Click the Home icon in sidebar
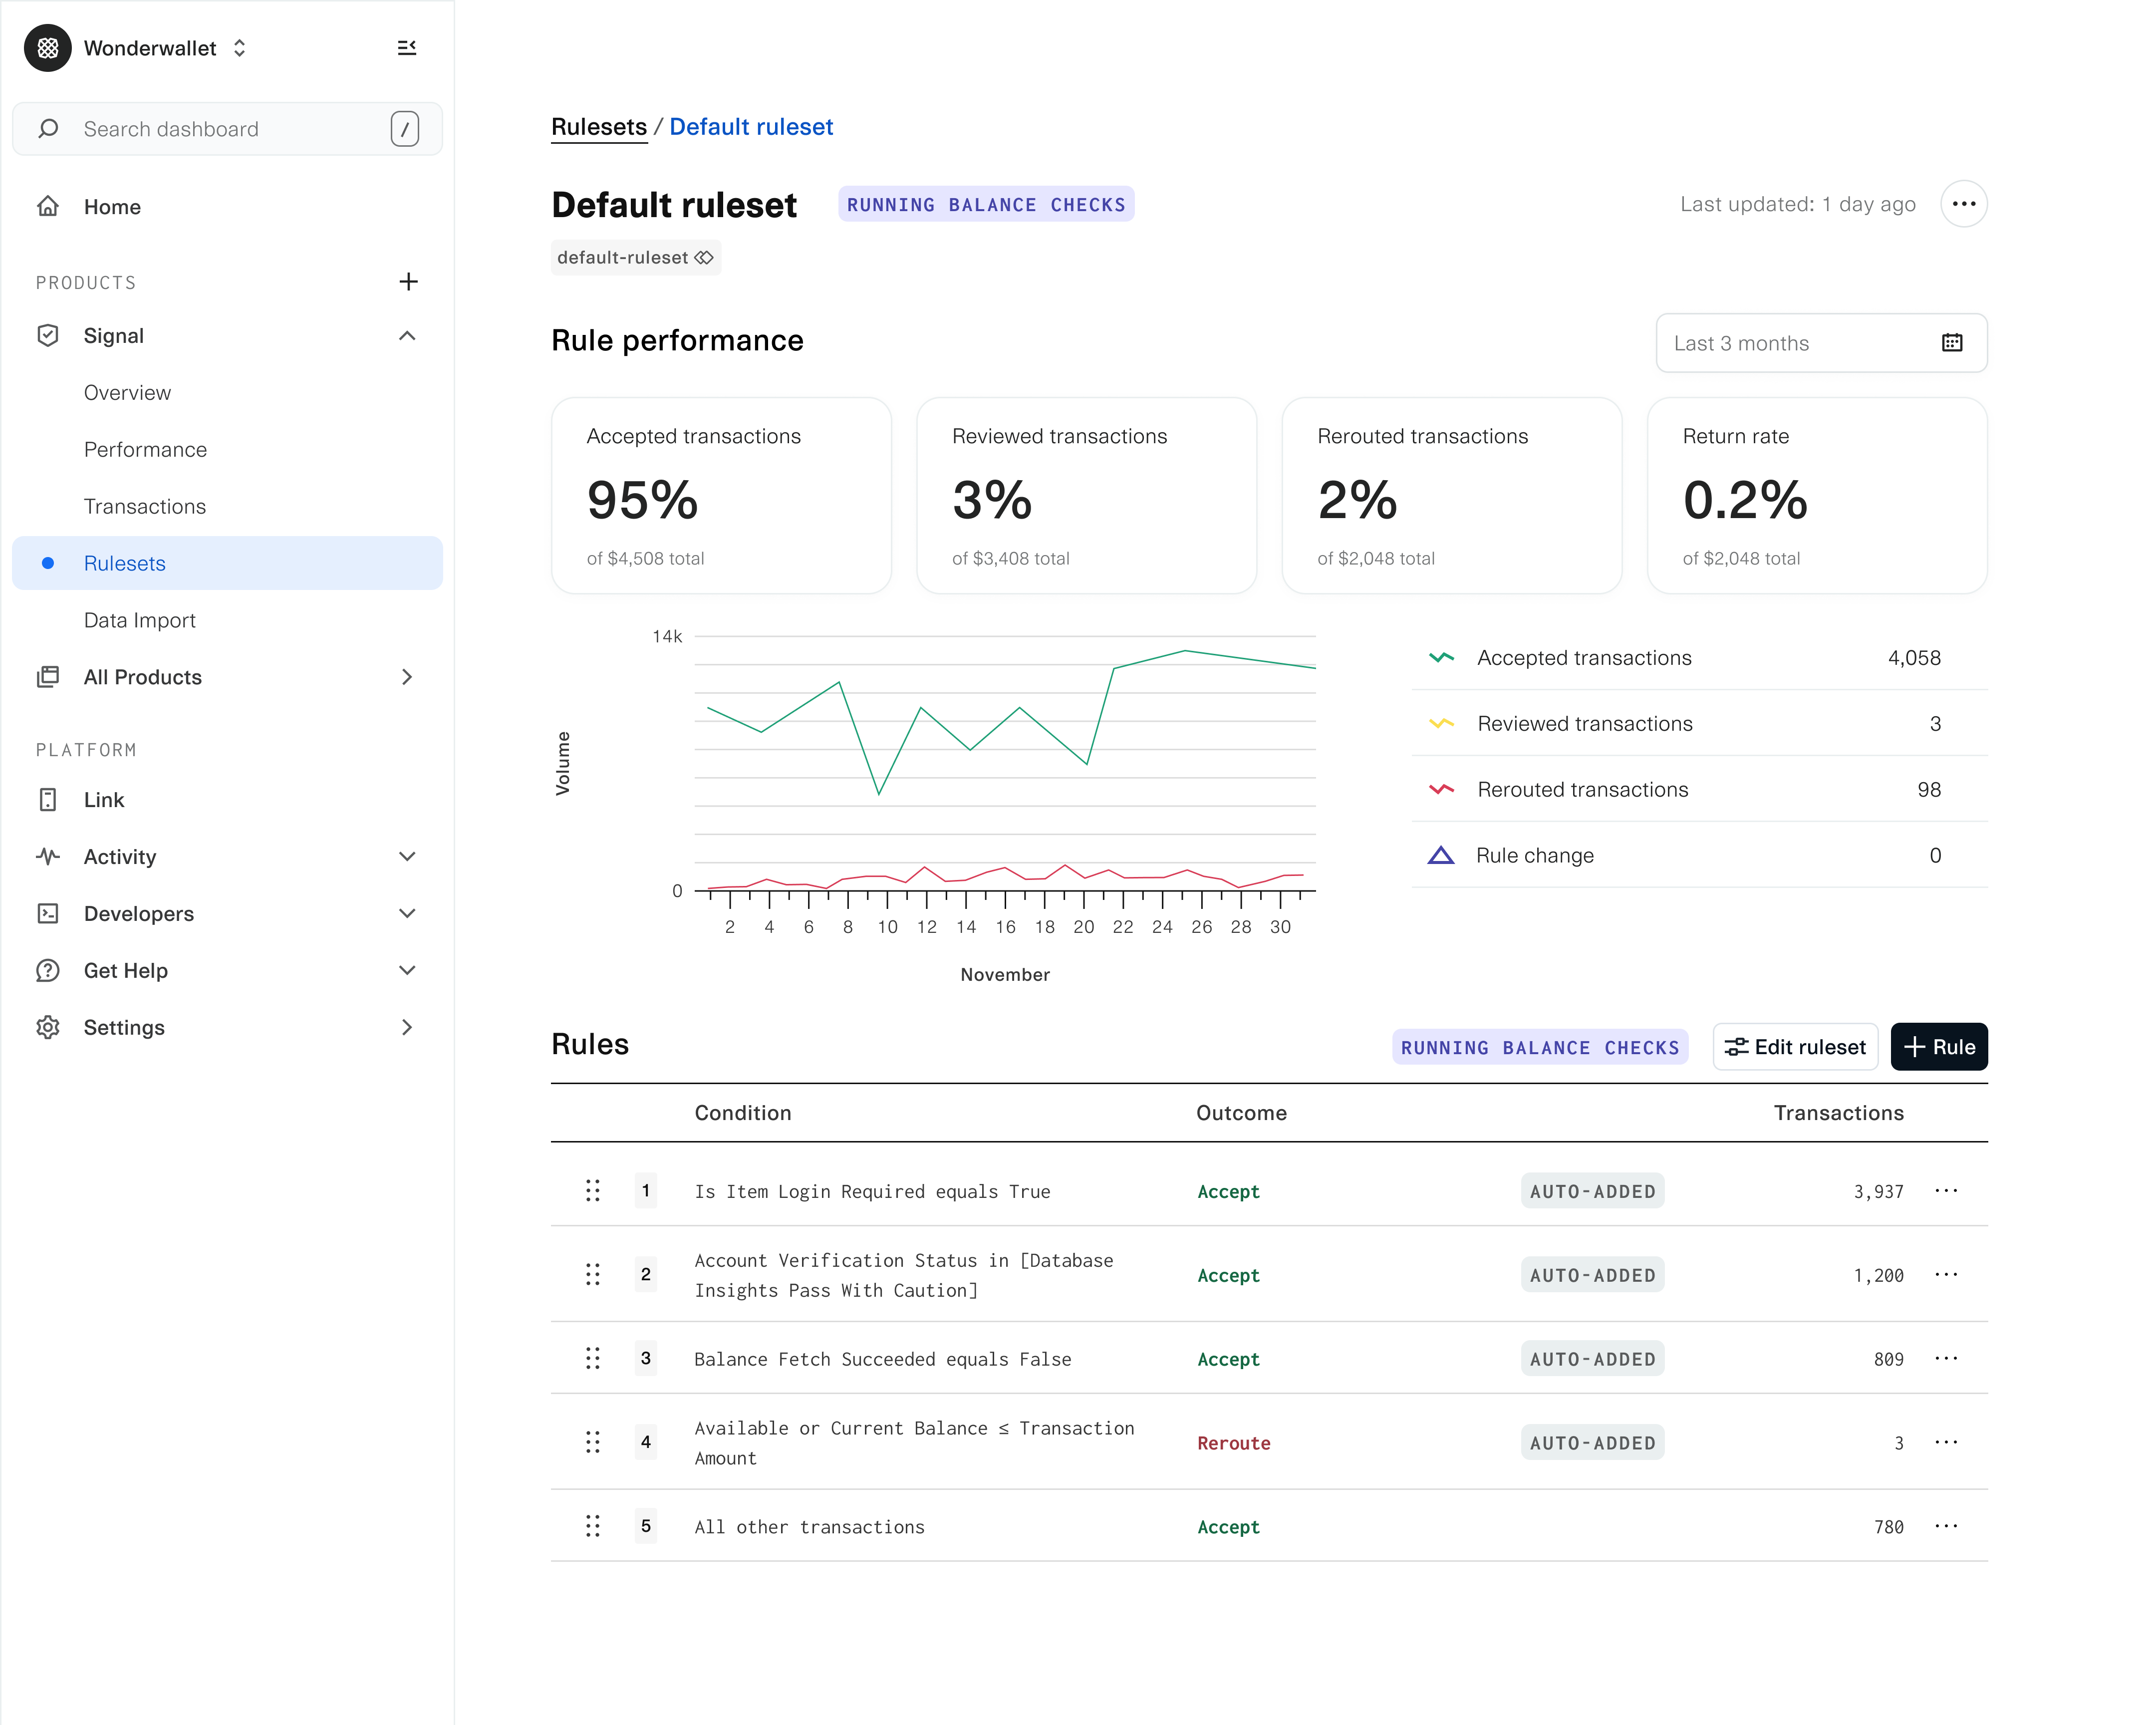The height and width of the screenshot is (1725, 2156). (x=48, y=207)
